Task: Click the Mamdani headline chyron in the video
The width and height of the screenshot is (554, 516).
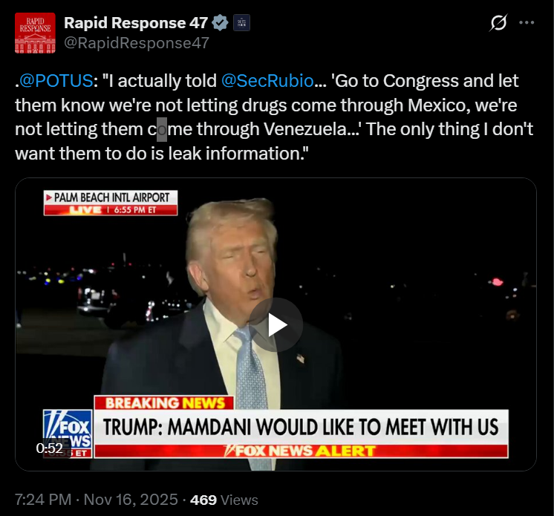Action: (x=302, y=427)
